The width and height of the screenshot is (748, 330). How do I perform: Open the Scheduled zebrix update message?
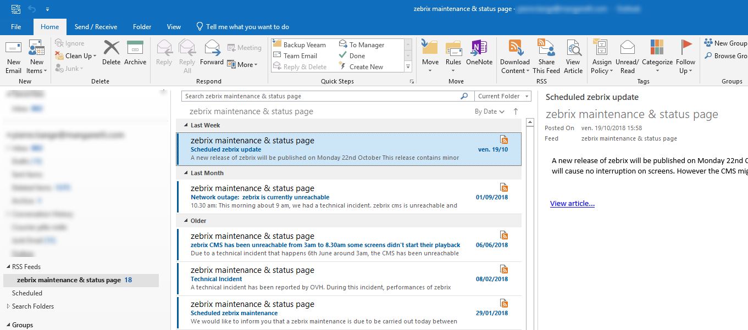(x=349, y=149)
